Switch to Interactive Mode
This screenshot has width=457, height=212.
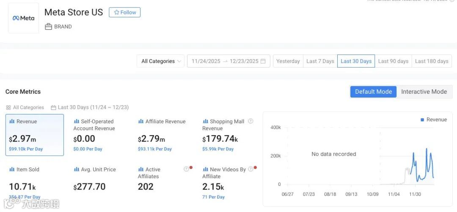[424, 92]
